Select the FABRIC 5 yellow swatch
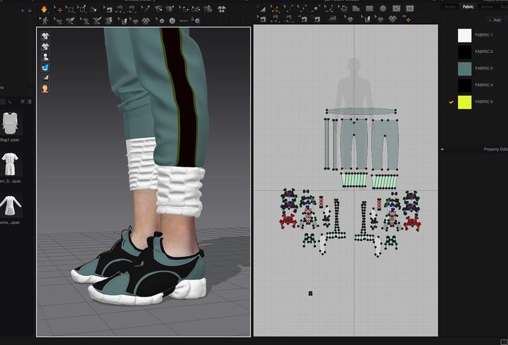 (464, 102)
